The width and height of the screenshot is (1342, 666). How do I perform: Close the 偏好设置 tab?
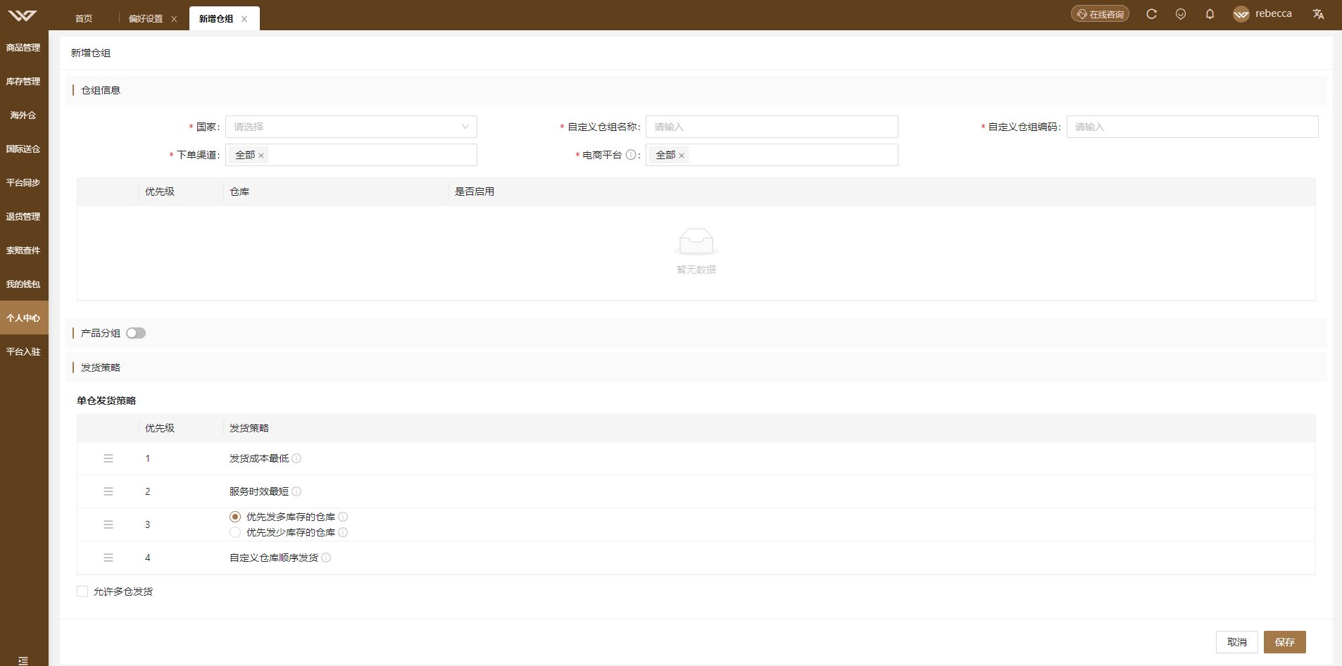[174, 19]
